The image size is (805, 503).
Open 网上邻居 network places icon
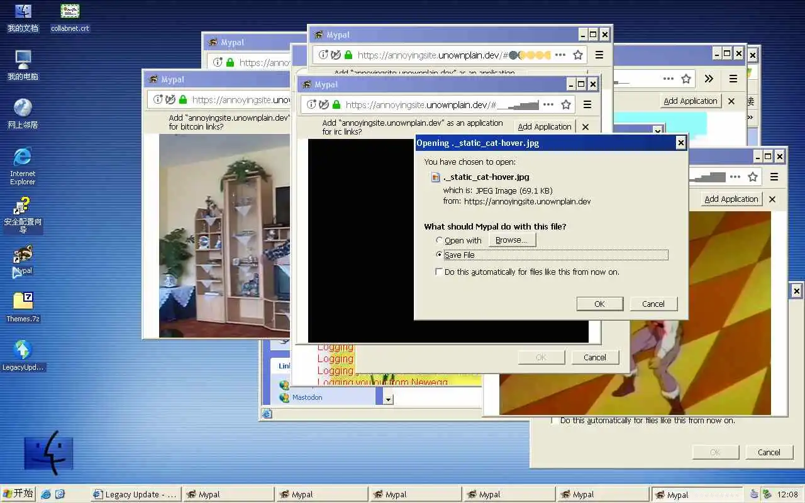(x=23, y=114)
